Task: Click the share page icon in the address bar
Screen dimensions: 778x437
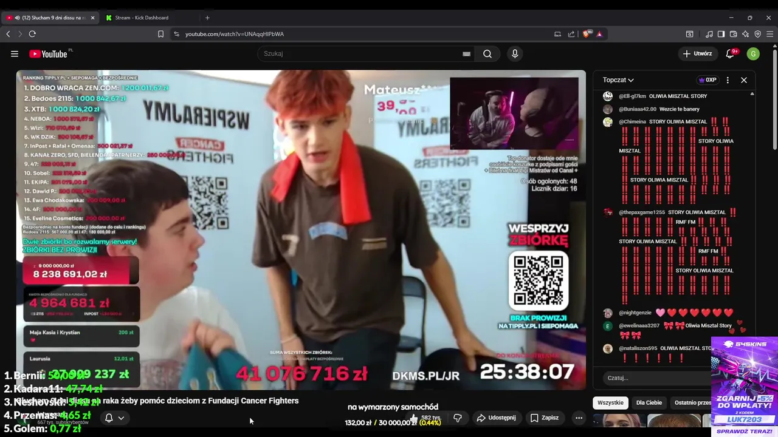Action: [x=571, y=34]
